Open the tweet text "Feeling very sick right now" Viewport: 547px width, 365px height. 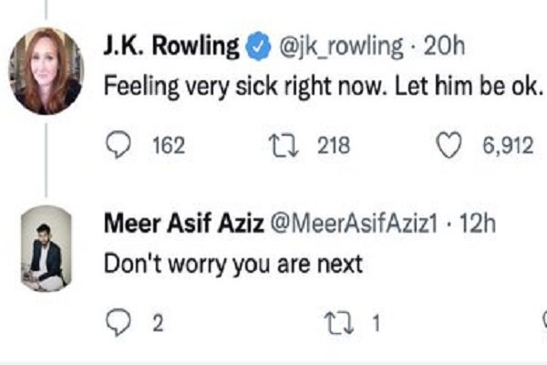pos(323,89)
